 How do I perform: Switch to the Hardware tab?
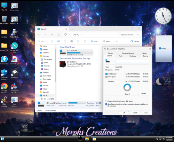pos(133,56)
